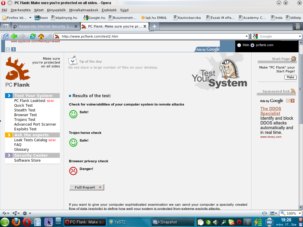Open the closed tabs trash icon
Viewport: 303px width, 227px height.
point(298,26)
